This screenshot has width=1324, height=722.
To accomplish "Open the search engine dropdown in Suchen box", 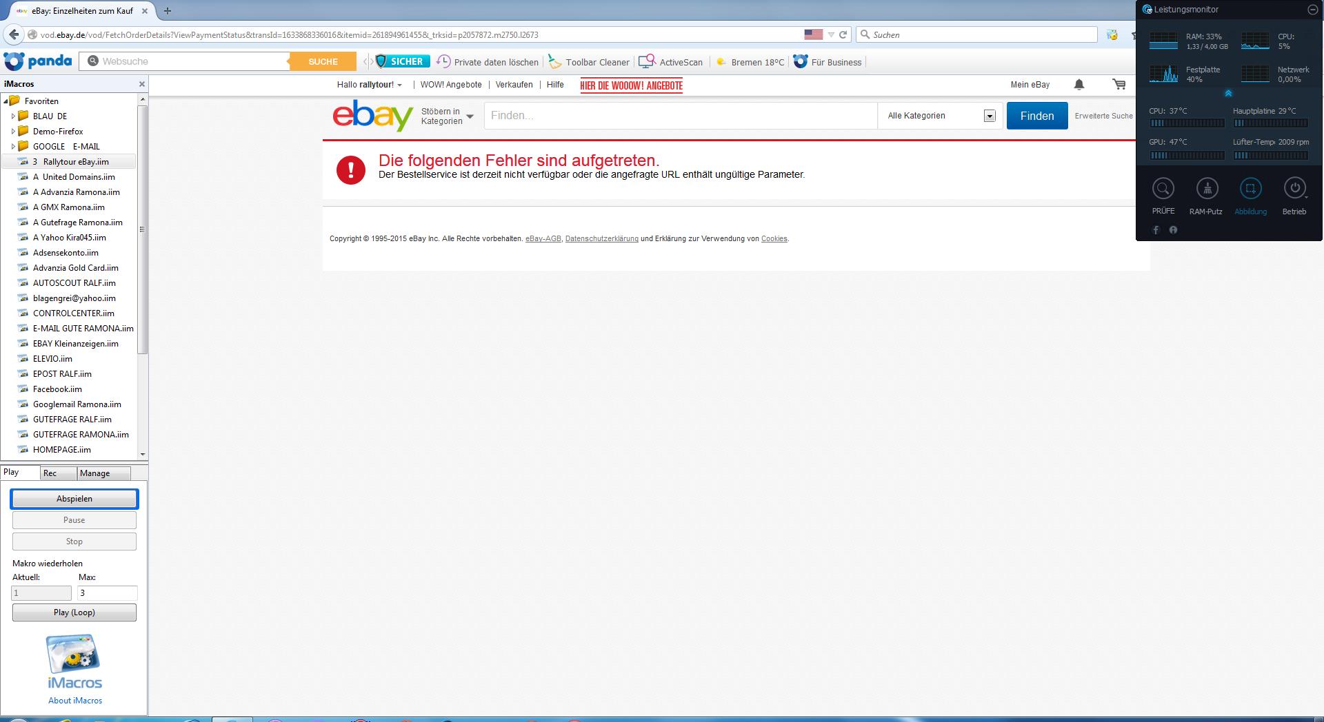I will tap(865, 34).
